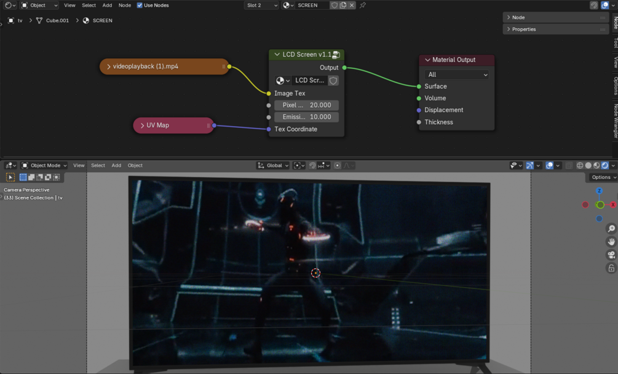Viewport: 618px width, 374px height.
Task: Edit the SCREEN material name field
Action: (312, 5)
